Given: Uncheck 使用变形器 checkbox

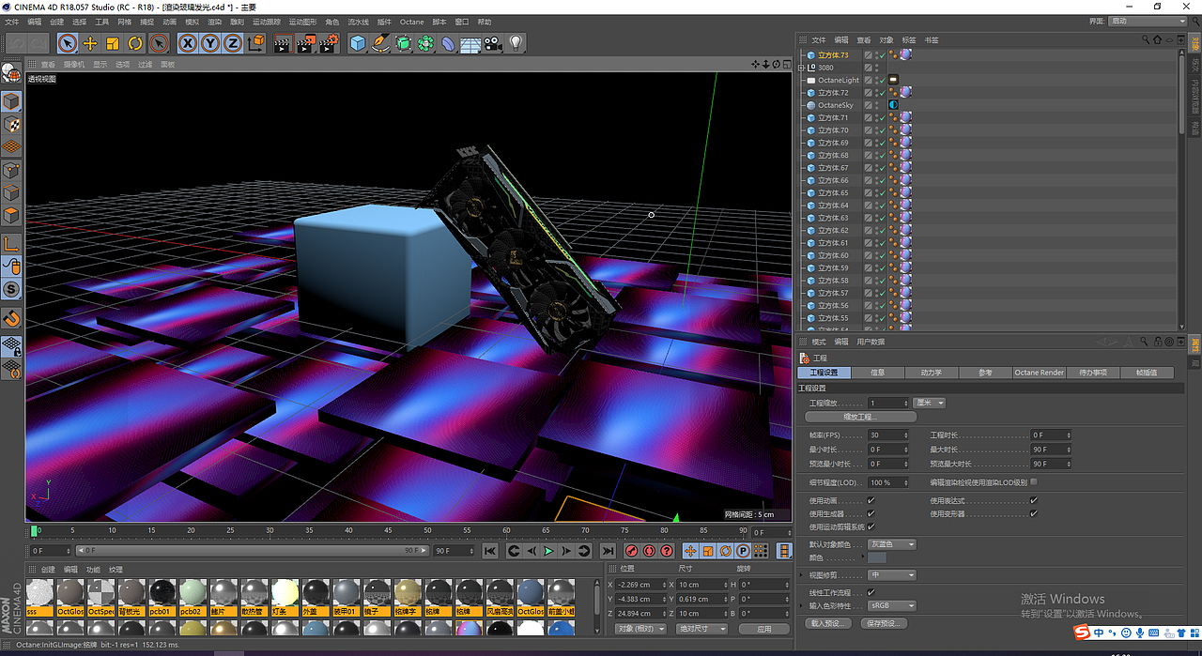Looking at the screenshot, I should pyautogui.click(x=1034, y=513).
